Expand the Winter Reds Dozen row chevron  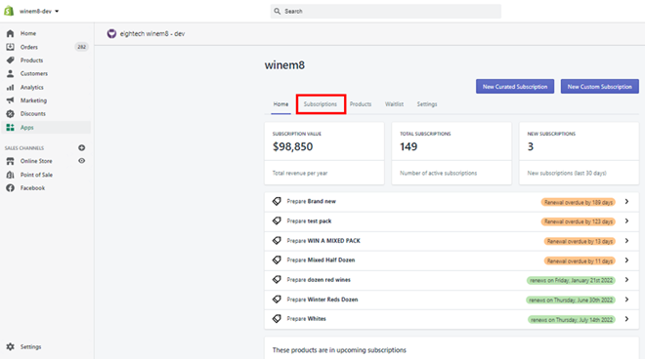[626, 299]
